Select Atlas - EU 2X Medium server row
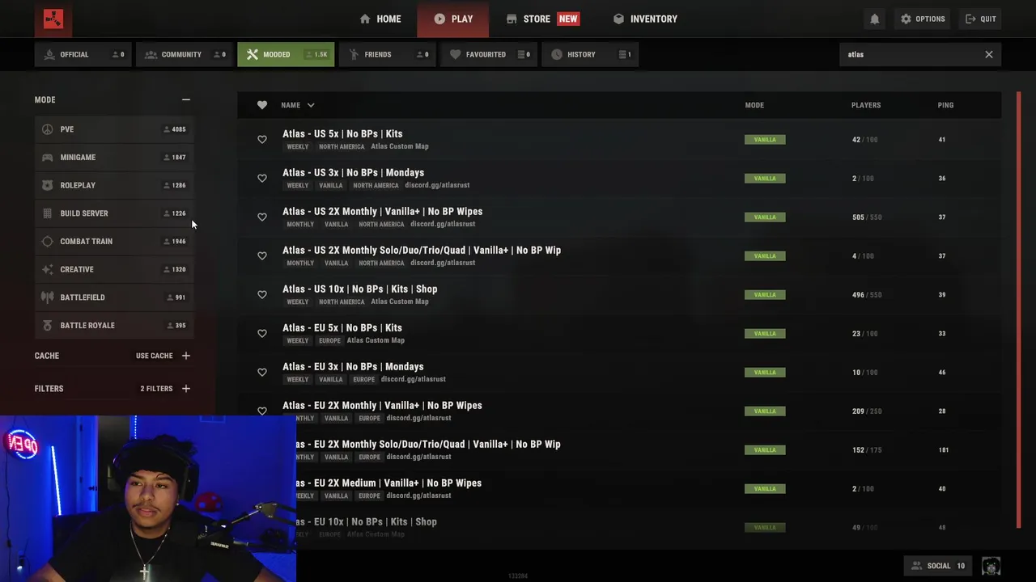1036x582 pixels. 619,489
